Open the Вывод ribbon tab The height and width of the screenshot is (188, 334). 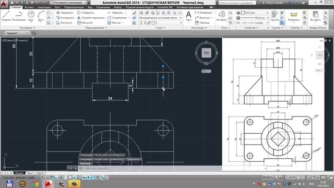[118, 7]
